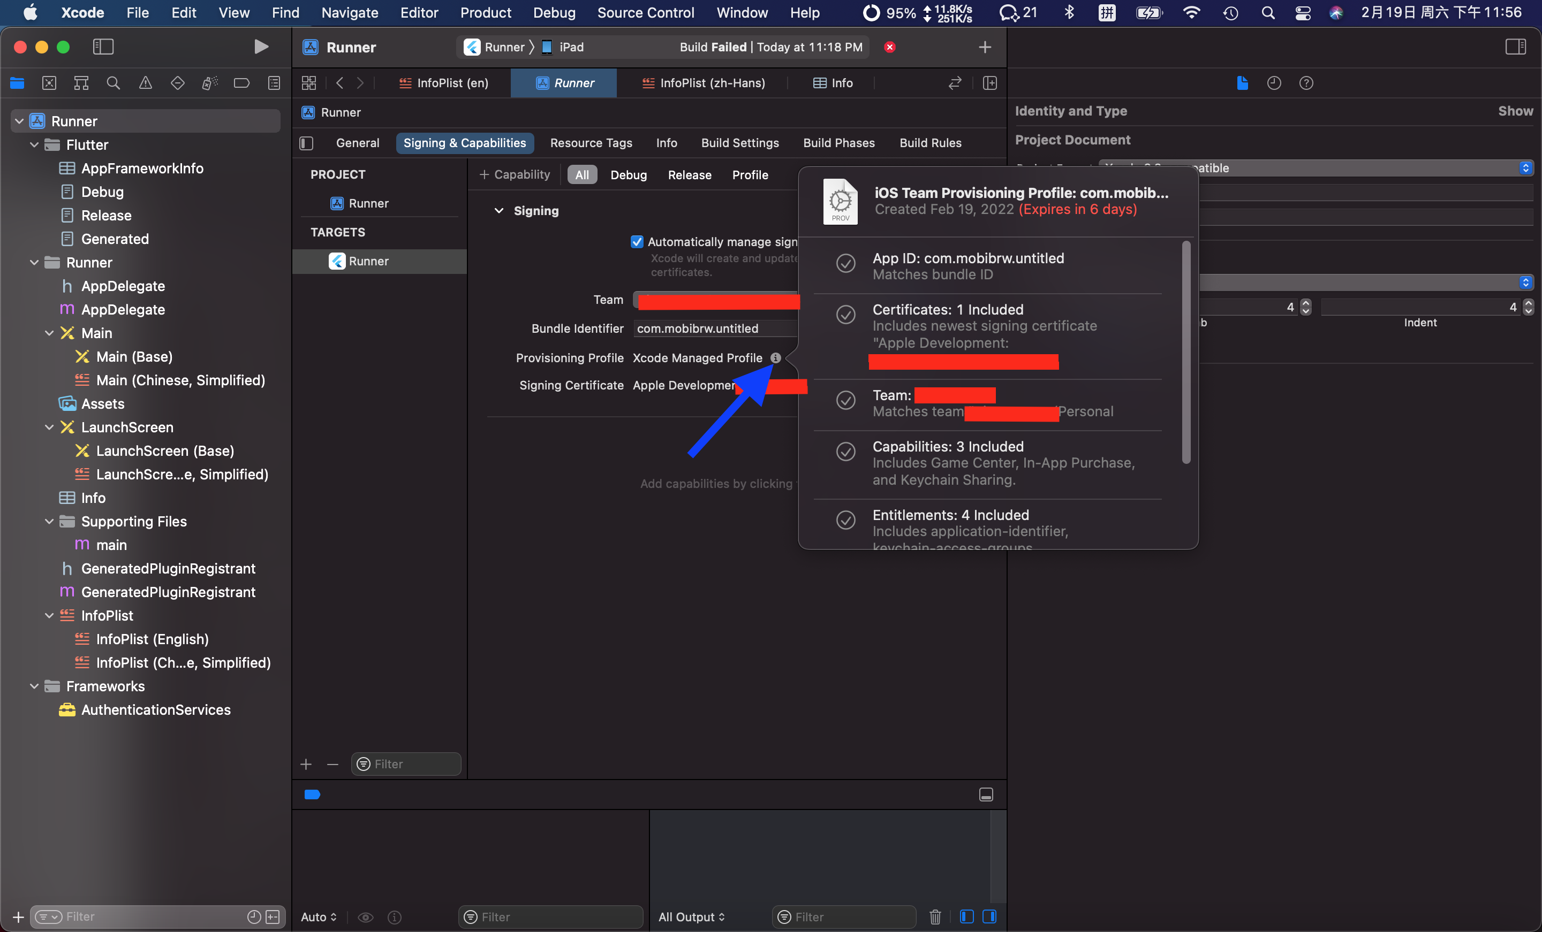The image size is (1542, 932).
Task: Collapse the Supporting Files group
Action: (49, 521)
